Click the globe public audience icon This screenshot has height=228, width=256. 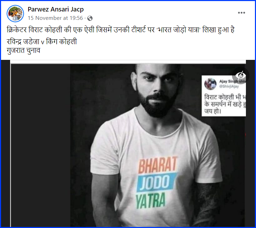[x=90, y=18]
